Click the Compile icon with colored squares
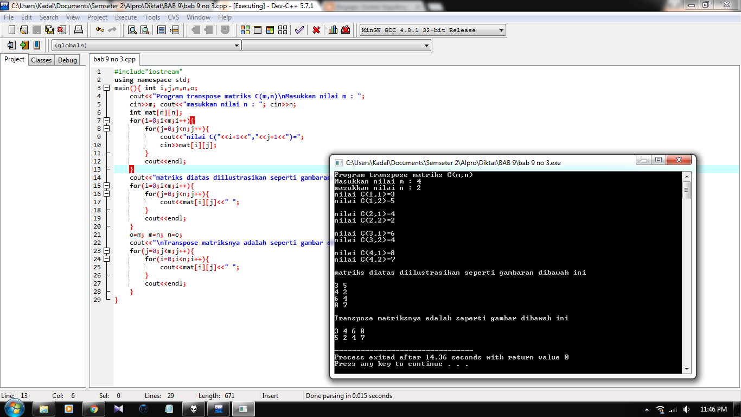 pyautogui.click(x=245, y=30)
